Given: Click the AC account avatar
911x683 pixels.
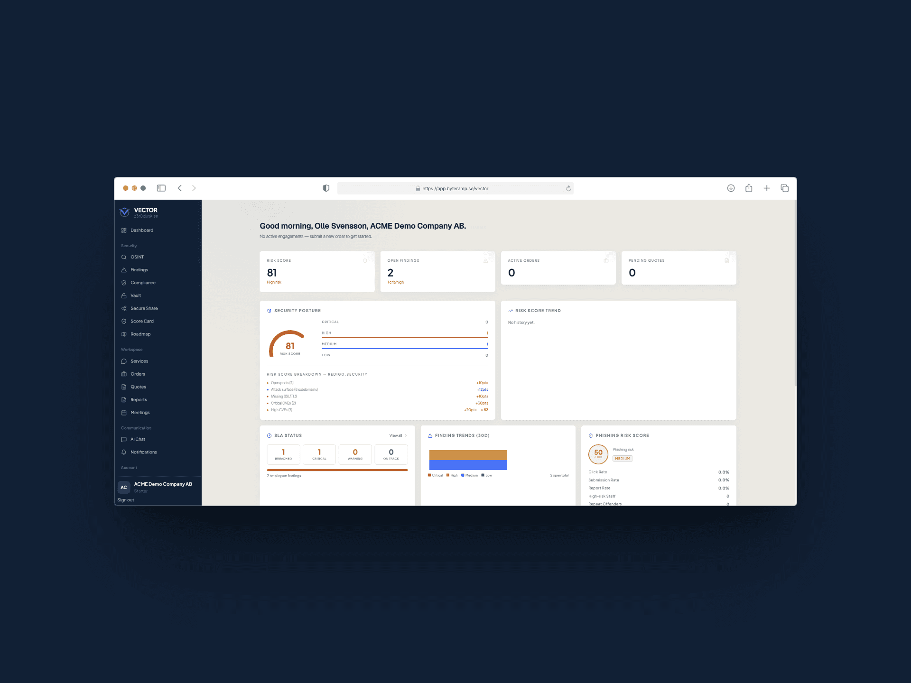Looking at the screenshot, I should point(124,487).
